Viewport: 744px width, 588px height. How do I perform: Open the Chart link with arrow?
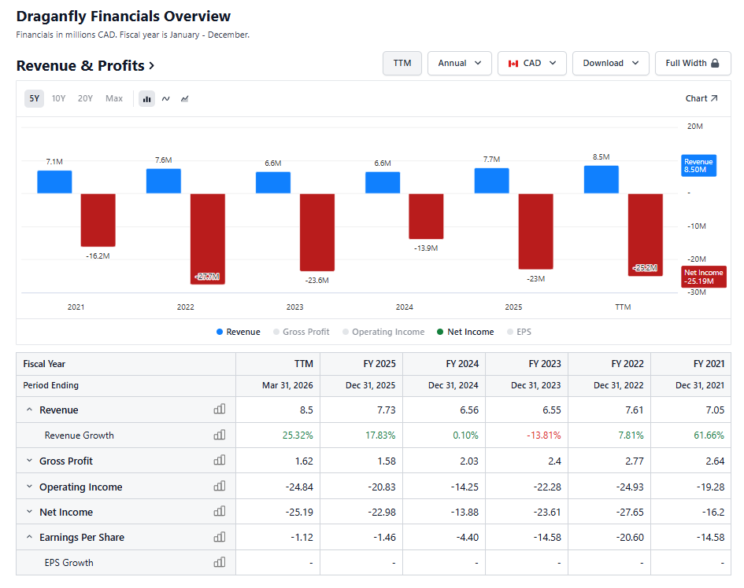coord(701,98)
